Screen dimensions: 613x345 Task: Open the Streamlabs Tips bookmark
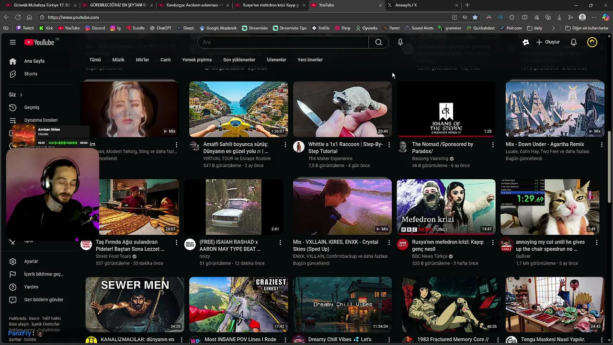click(x=290, y=28)
